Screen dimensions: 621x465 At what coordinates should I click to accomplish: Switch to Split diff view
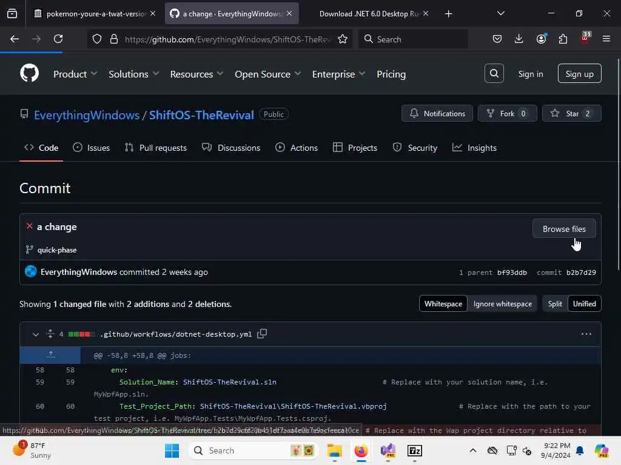[x=555, y=304]
